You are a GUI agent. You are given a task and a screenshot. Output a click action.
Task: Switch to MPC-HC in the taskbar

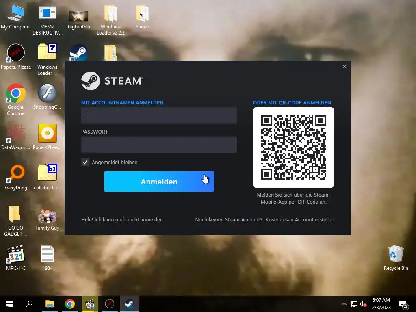click(x=90, y=304)
